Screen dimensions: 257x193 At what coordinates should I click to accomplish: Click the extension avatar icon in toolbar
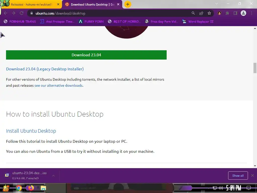[x=219, y=13]
